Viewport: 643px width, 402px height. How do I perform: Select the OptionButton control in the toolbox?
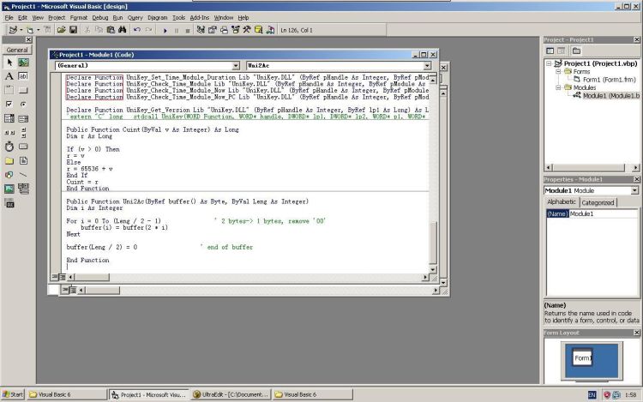point(23,104)
